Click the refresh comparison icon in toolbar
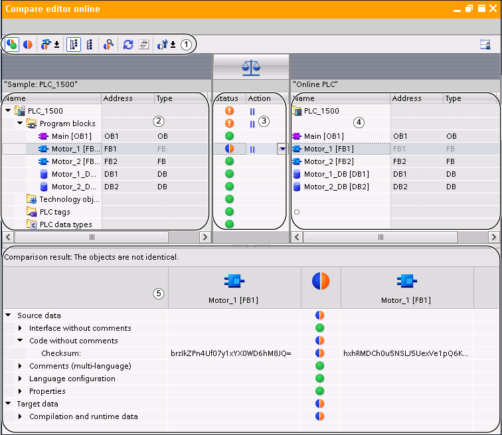This screenshot has height=435, width=502. click(128, 44)
